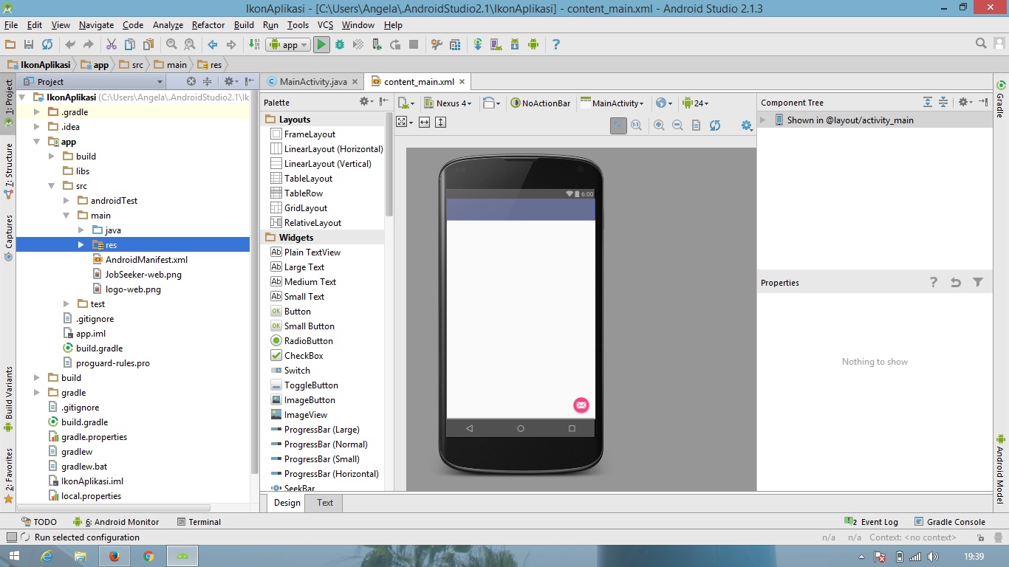1009x567 pixels.
Task: Refresh the layout preview
Action: tap(715, 126)
